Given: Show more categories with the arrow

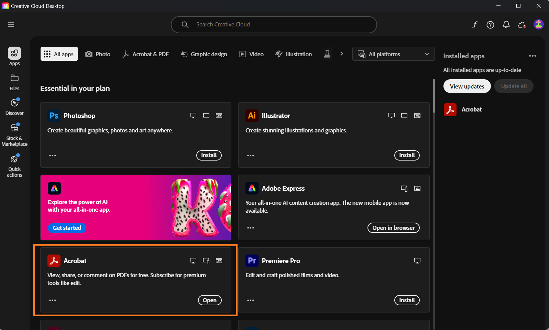Looking at the screenshot, I should pyautogui.click(x=342, y=54).
